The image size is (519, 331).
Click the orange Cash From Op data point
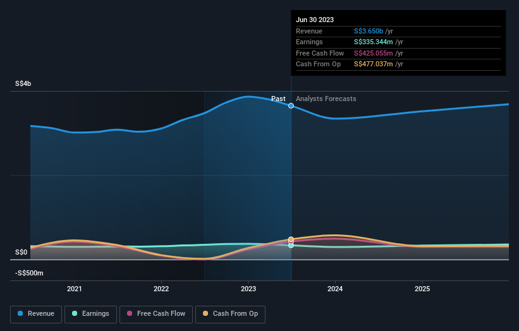(x=291, y=239)
